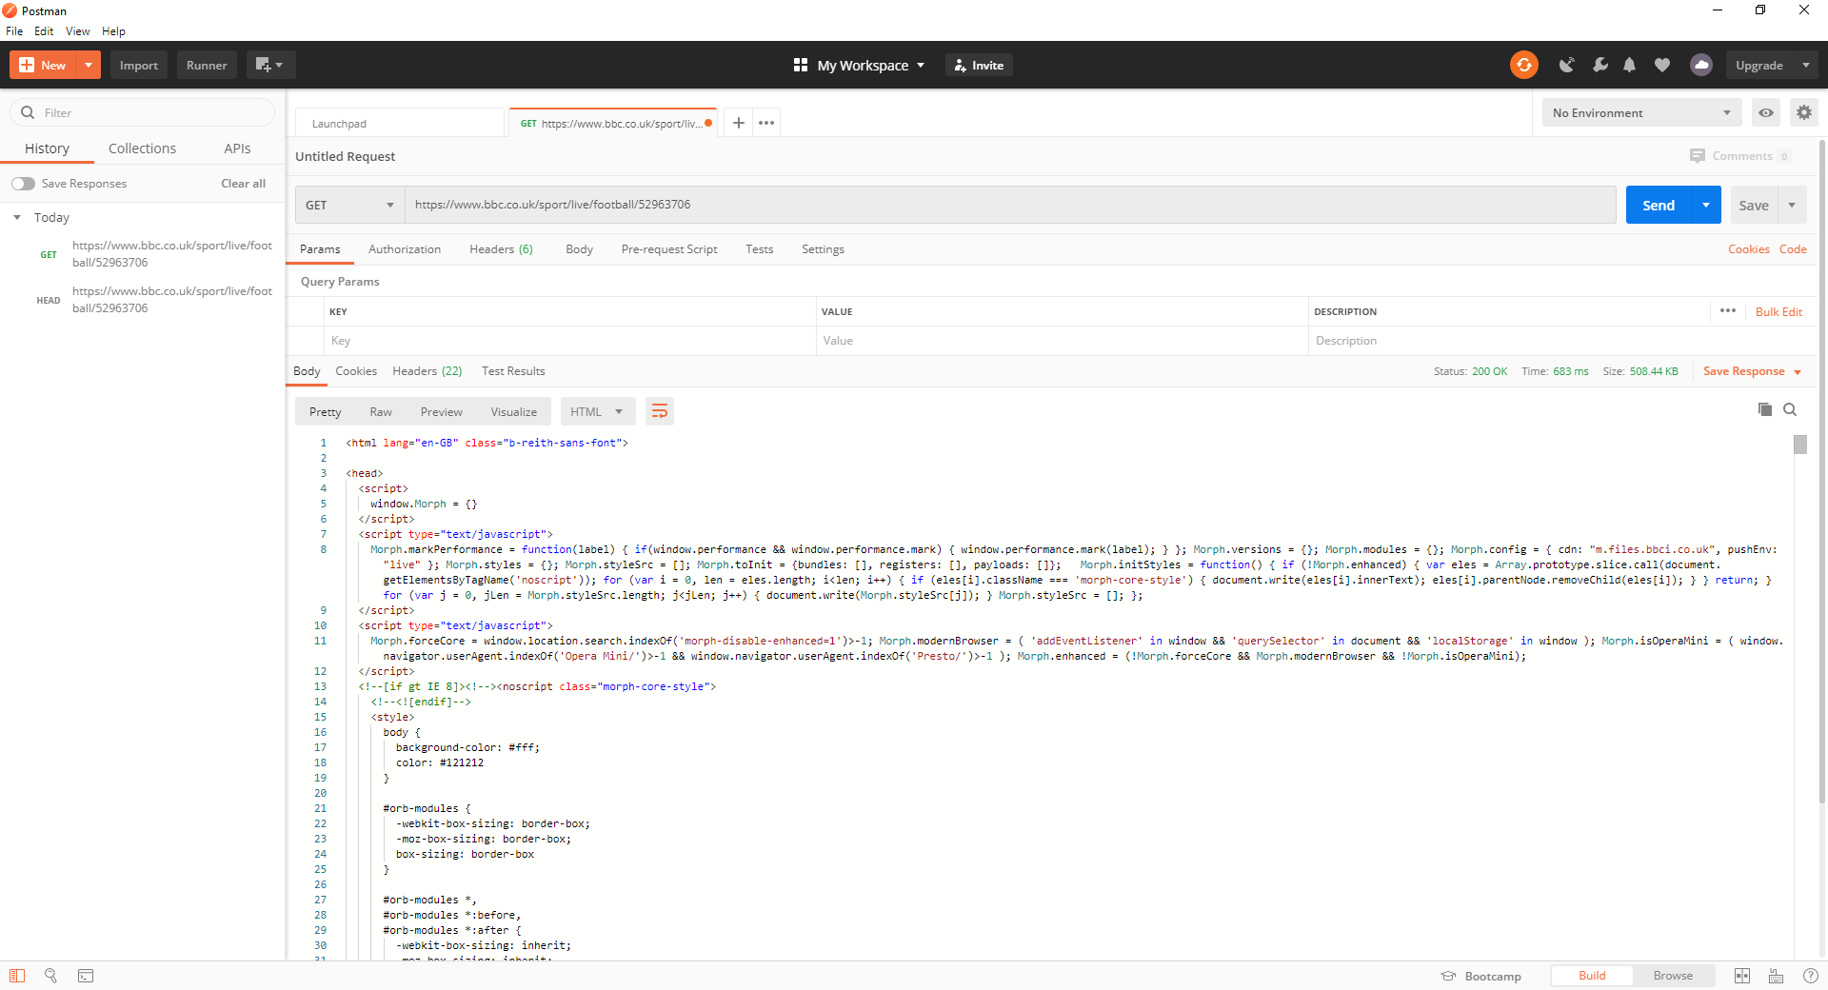Screen dimensions: 1828x990
Task: Expand the New button dropdown arrow
Action: click(89, 65)
